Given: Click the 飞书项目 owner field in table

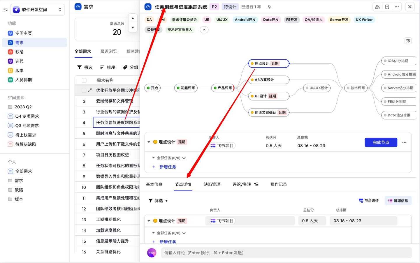Looking at the screenshot, I should pos(250,221).
